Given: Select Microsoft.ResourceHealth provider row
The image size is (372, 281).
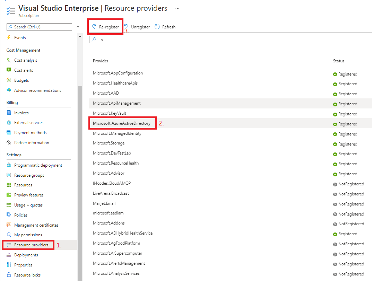Looking at the screenshot, I should (x=231, y=163).
